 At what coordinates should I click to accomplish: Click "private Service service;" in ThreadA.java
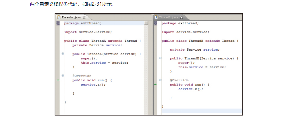pyautogui.click(x=97, y=45)
